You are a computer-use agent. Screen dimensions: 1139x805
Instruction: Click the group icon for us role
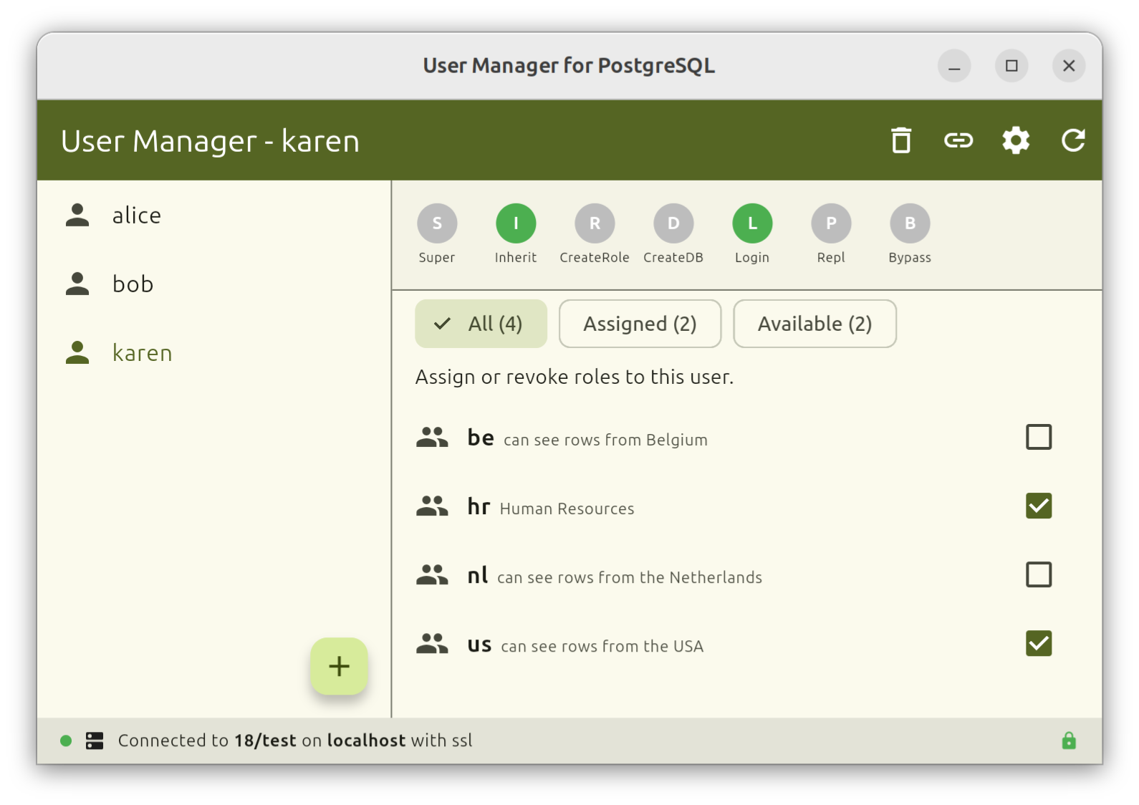coord(432,643)
